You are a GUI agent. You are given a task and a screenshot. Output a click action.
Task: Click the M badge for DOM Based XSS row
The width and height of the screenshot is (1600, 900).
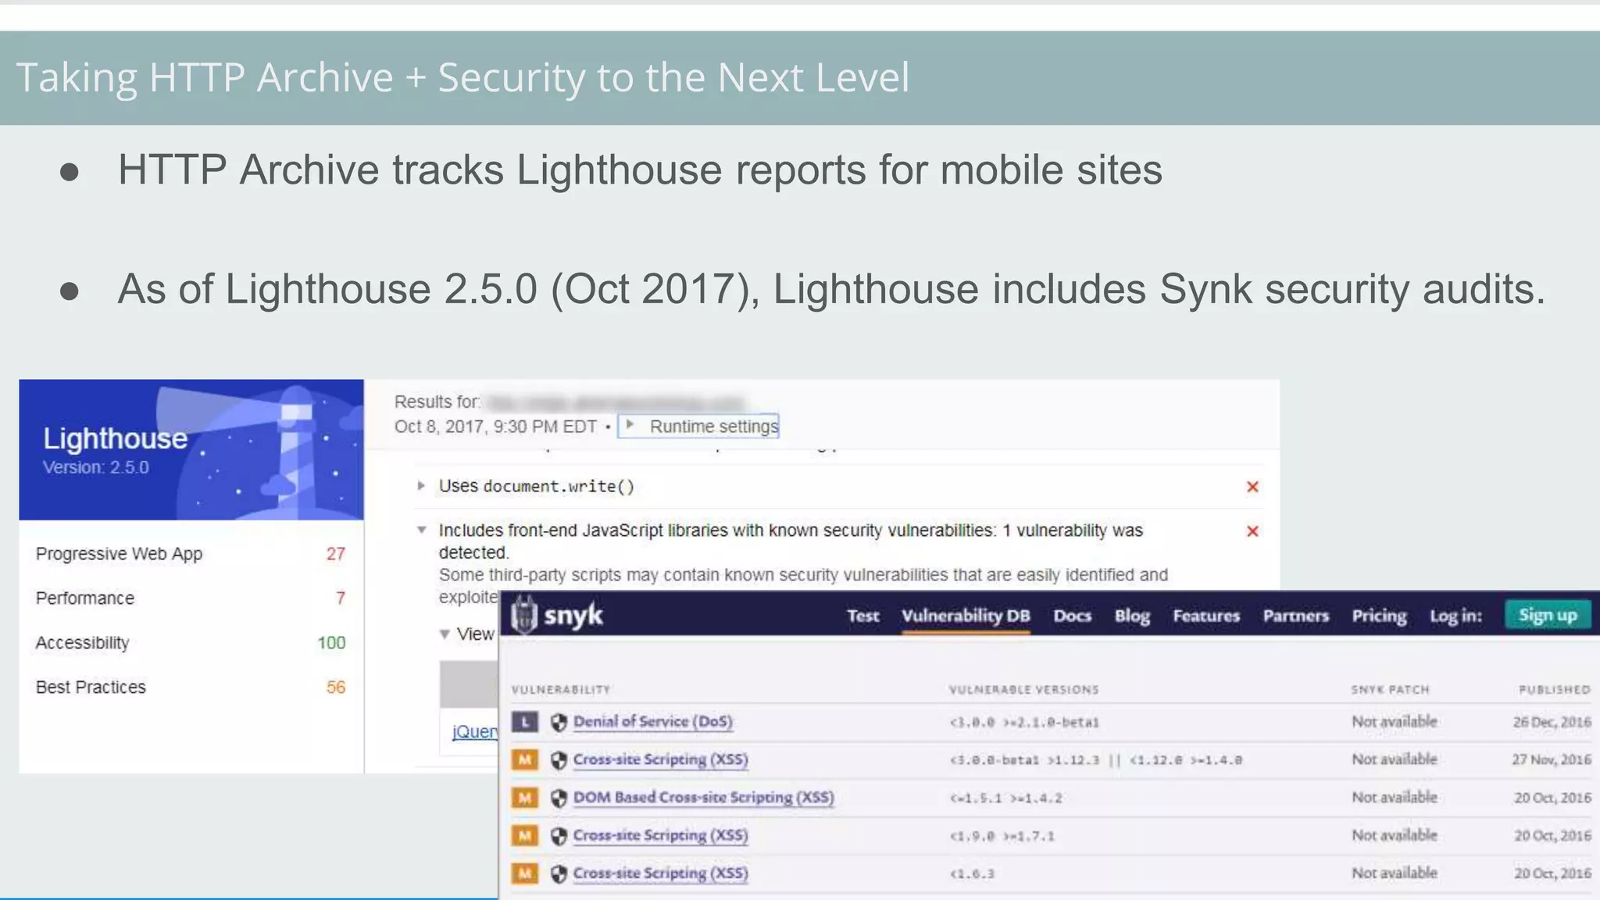point(525,798)
